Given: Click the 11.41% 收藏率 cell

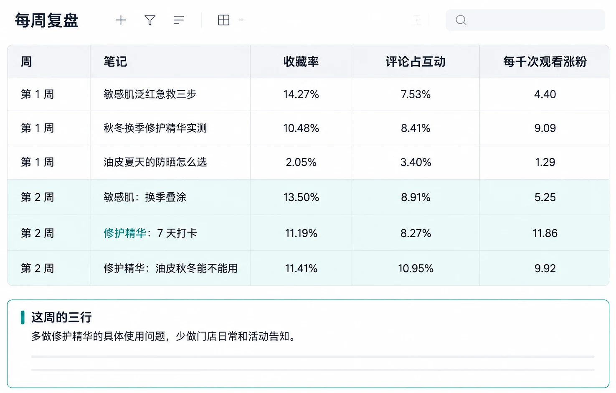Looking at the screenshot, I should coord(301,268).
